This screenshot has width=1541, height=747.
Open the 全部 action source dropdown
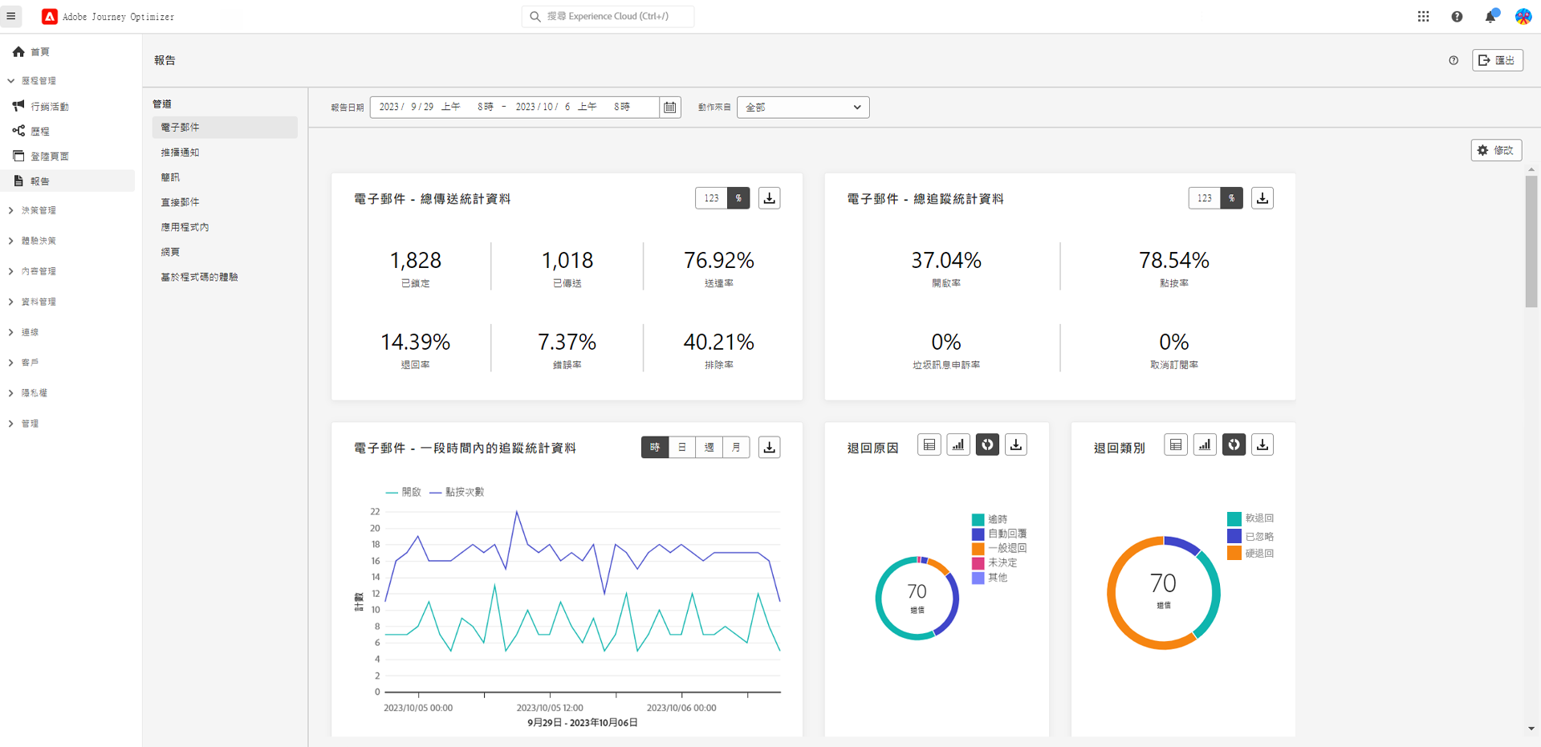coord(803,108)
